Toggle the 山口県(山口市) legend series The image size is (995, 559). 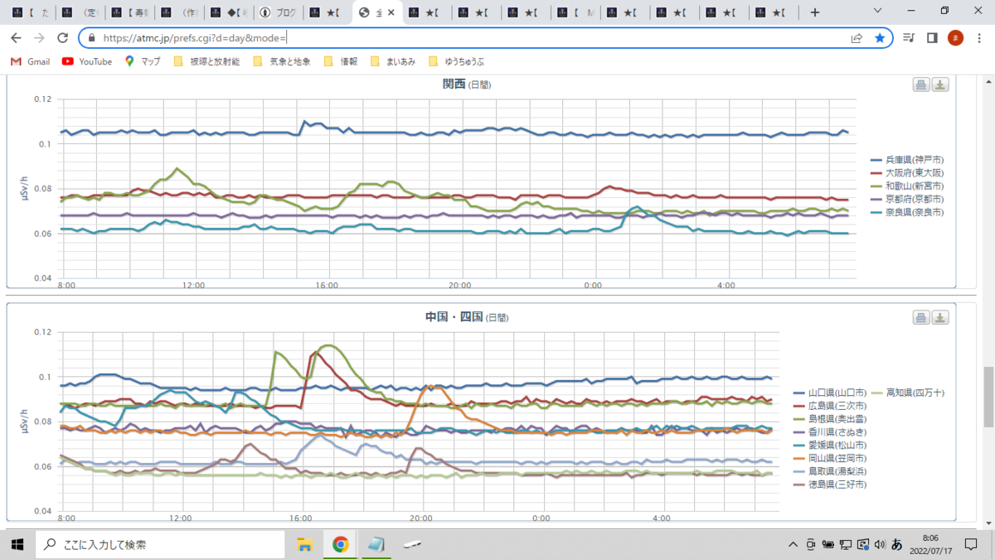click(830, 392)
